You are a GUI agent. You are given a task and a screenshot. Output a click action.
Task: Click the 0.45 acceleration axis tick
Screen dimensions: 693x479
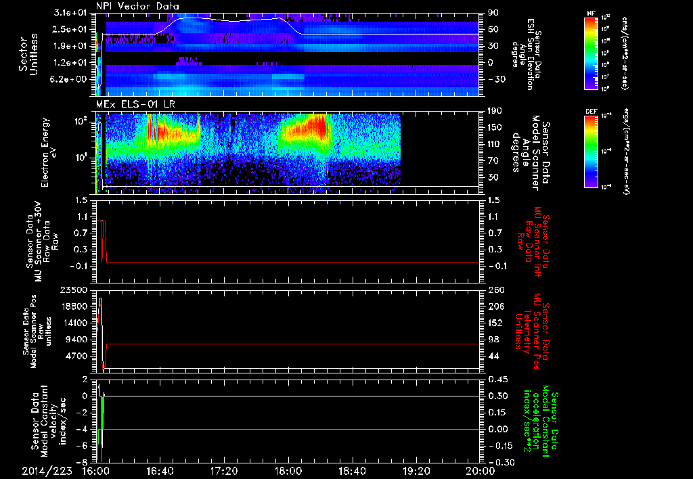click(x=499, y=380)
